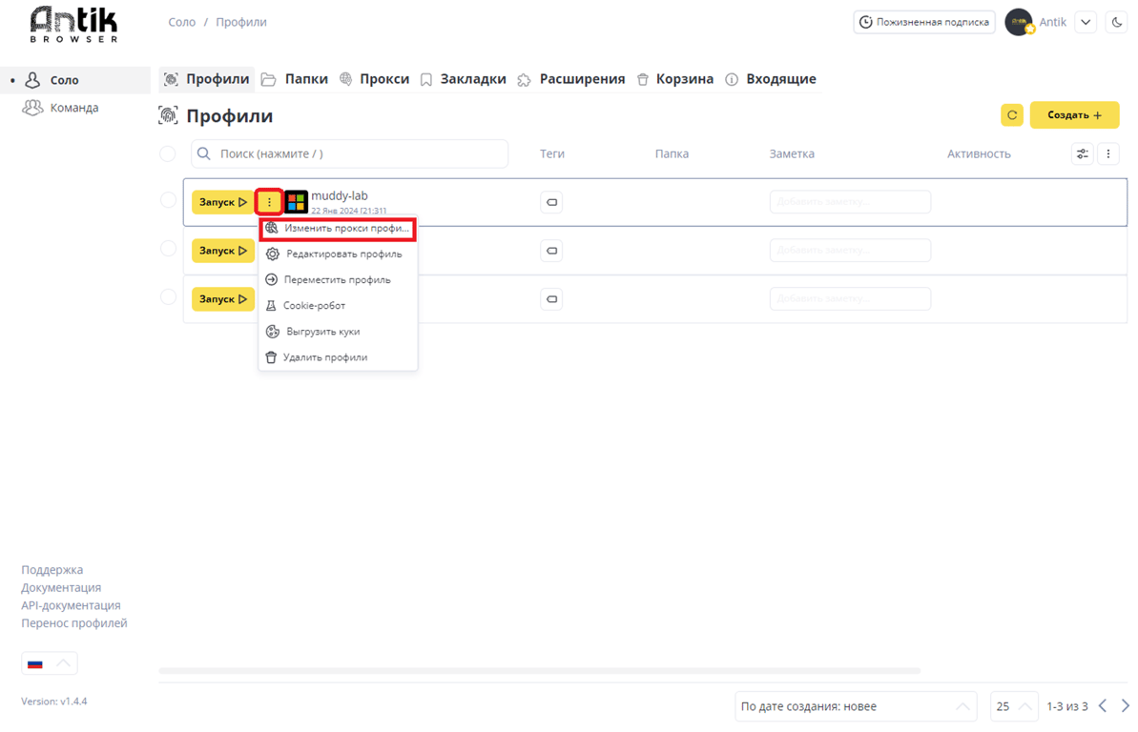Toggle dark mode moon icon
This screenshot has height=732, width=1138.
pyautogui.click(x=1117, y=23)
